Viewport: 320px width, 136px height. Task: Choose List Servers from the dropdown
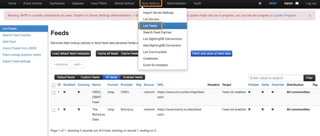151,19
